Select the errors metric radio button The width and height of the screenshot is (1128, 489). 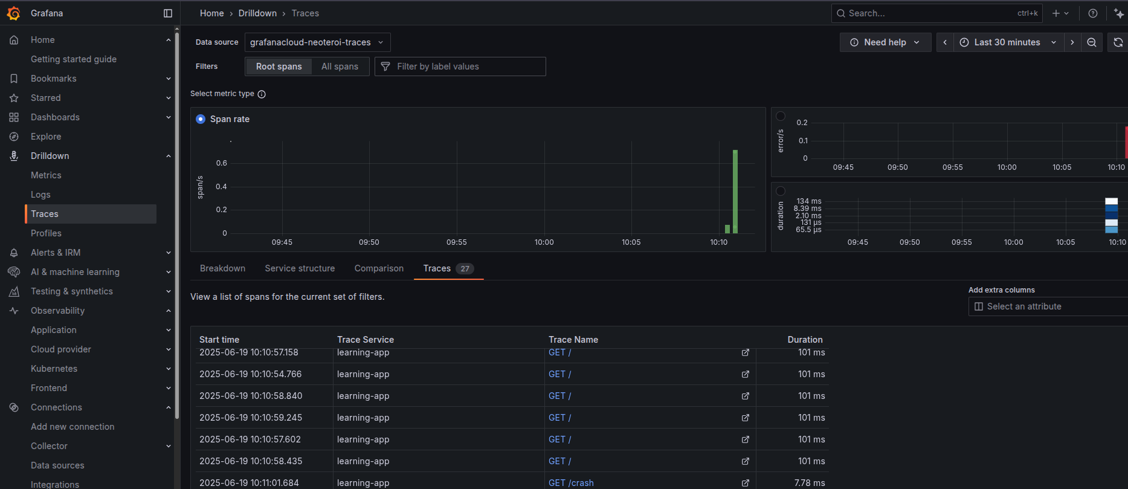pos(781,116)
